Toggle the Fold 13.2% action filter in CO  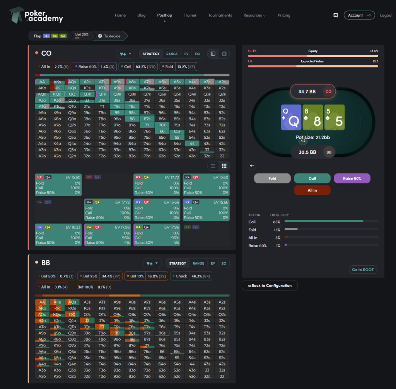(179, 66)
